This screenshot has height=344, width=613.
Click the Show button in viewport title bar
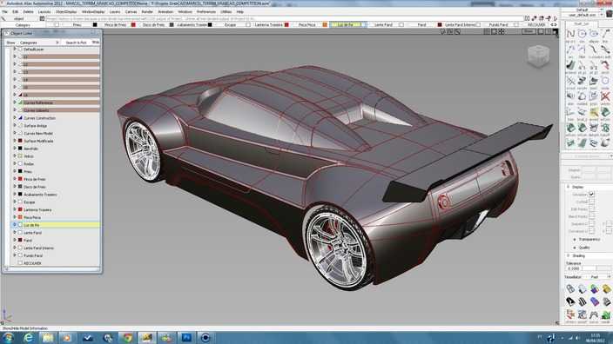point(529,31)
